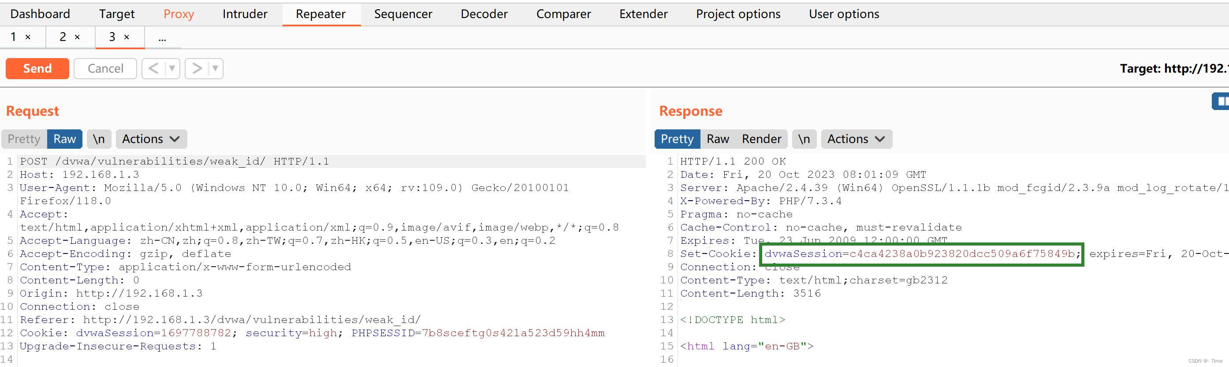Close Repeater tab 3

(127, 37)
